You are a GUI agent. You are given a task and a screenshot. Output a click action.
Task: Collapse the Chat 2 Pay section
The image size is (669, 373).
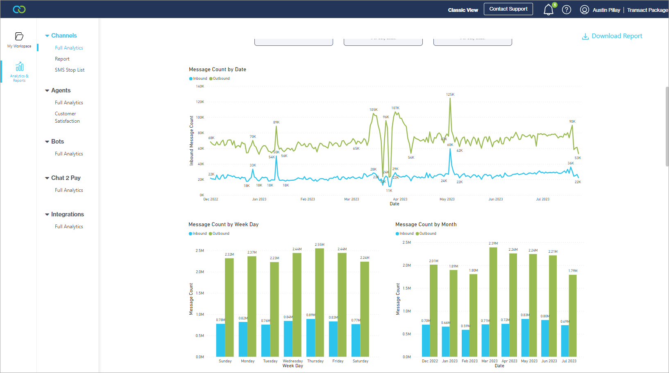tap(47, 178)
